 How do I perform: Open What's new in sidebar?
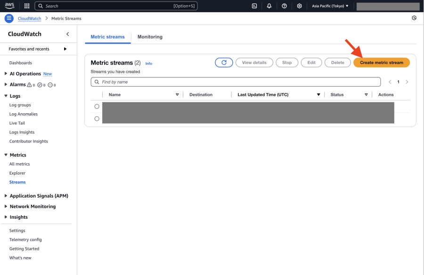(20, 258)
